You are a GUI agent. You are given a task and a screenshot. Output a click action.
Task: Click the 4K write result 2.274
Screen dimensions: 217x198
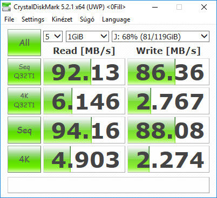[168, 159]
